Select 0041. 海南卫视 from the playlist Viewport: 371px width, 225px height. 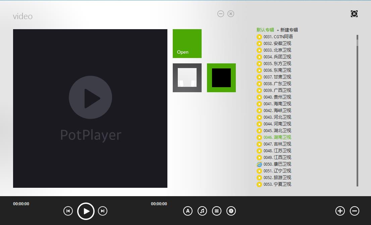click(274, 104)
